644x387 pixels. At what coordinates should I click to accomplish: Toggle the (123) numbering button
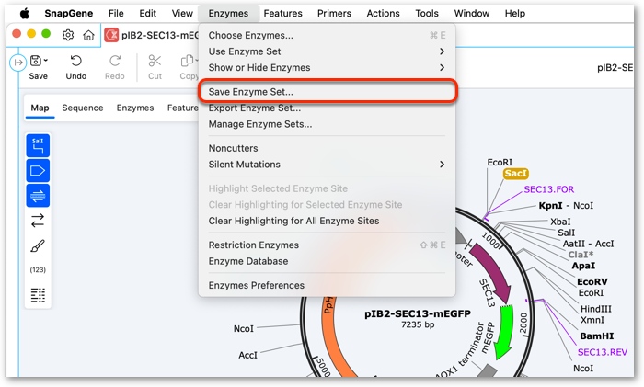(38, 269)
